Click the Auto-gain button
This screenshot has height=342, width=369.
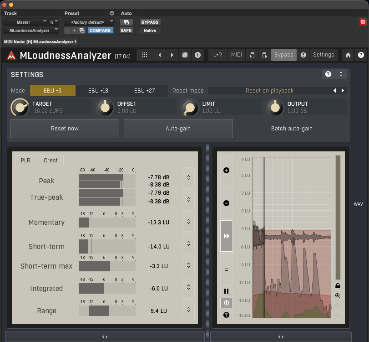pyautogui.click(x=178, y=129)
